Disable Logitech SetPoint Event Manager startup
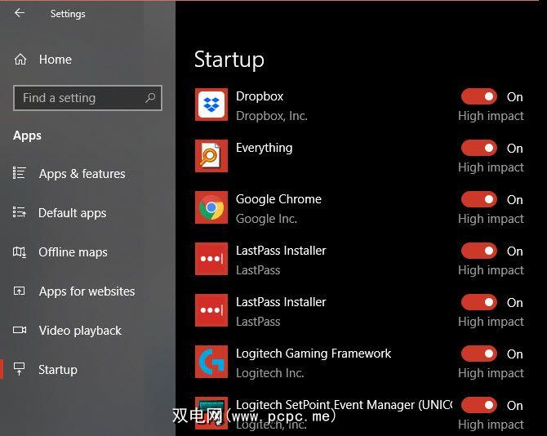547x436 pixels. (x=479, y=405)
